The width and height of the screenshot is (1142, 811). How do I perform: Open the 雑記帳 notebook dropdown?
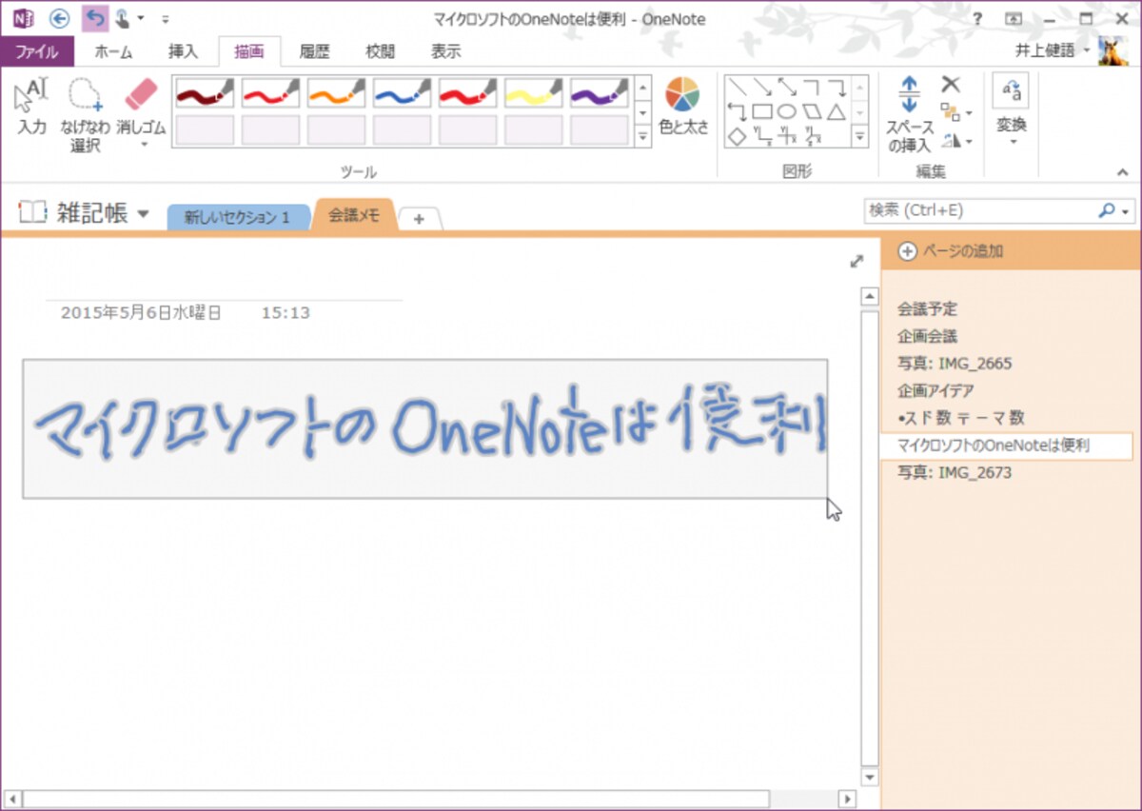[x=144, y=213]
